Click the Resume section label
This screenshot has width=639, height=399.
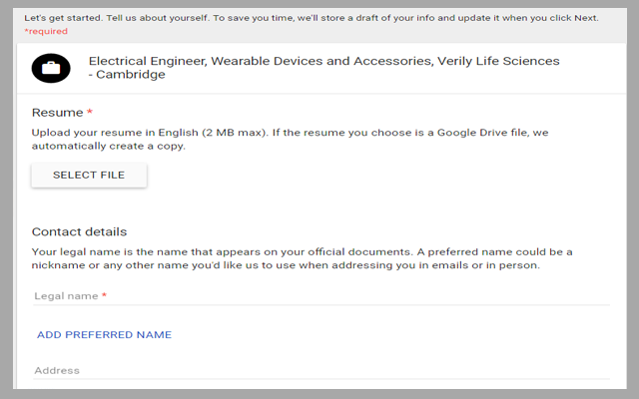coord(57,113)
